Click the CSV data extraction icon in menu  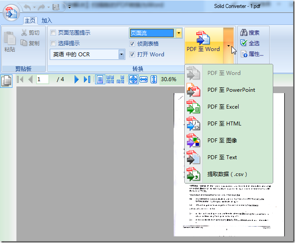click(x=194, y=174)
